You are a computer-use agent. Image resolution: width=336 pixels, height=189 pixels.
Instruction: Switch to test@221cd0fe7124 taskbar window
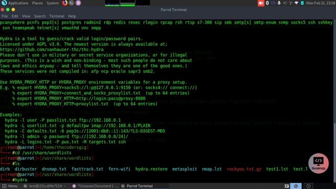[x=45, y=186]
